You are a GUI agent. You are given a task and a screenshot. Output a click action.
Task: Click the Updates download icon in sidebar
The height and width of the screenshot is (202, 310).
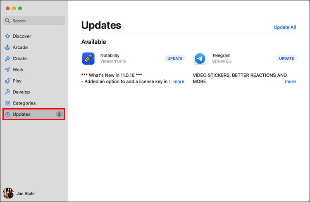click(7, 114)
